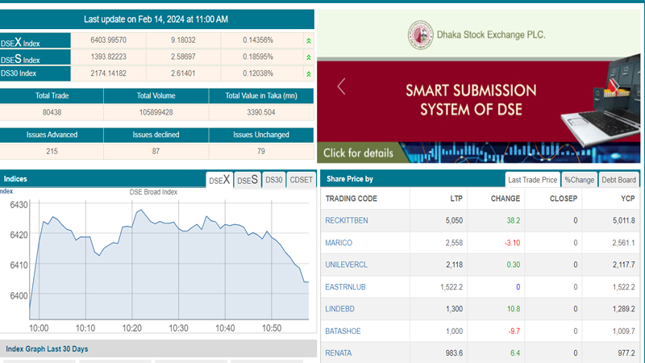Open the CDSET chart tab
This screenshot has height=363, width=645.
pyautogui.click(x=301, y=180)
